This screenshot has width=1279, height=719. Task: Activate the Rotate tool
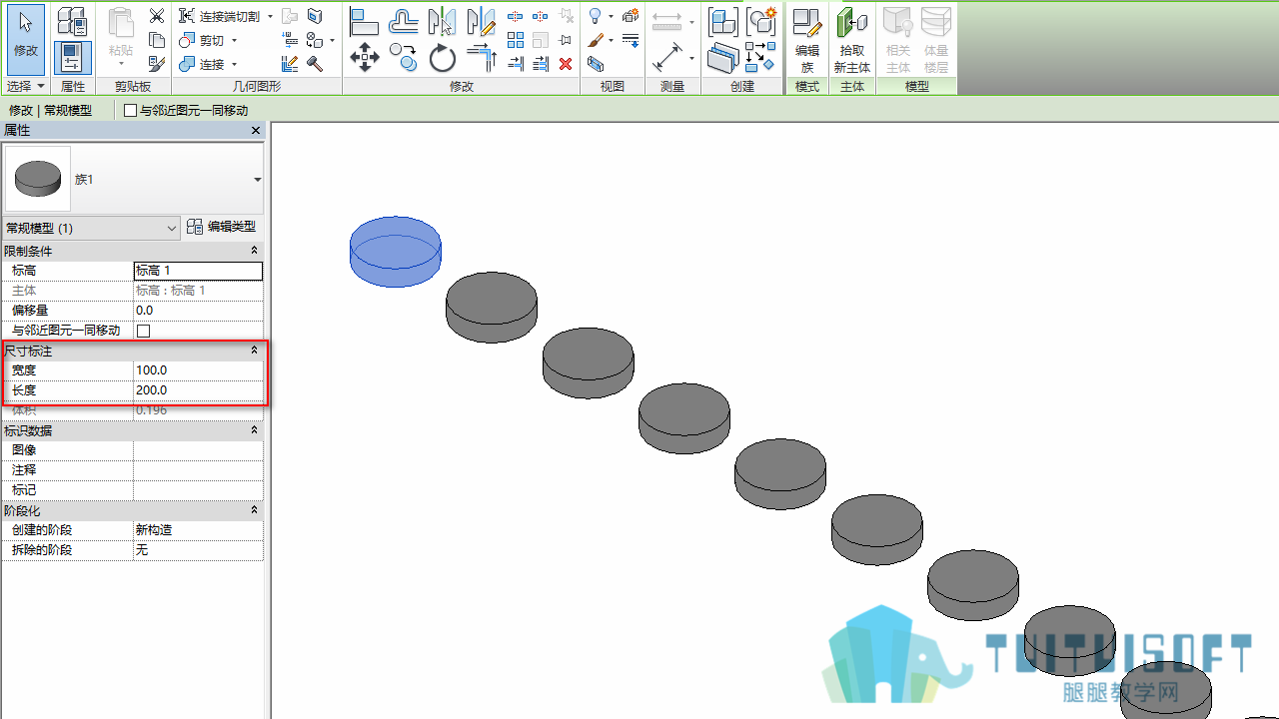443,58
